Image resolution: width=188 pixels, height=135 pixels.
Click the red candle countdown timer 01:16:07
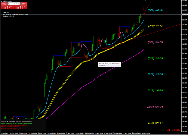(x=174, y=130)
